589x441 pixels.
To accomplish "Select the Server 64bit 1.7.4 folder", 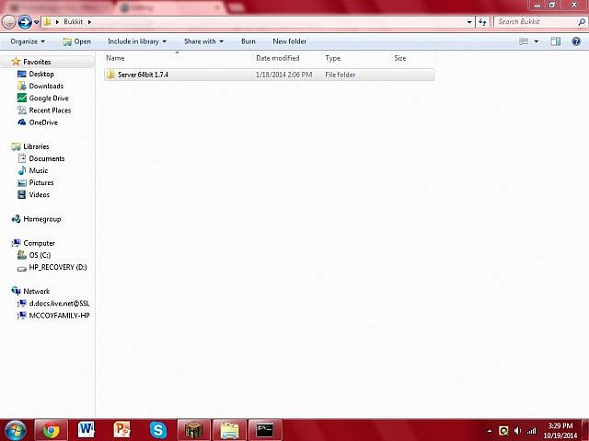I will coord(143,75).
